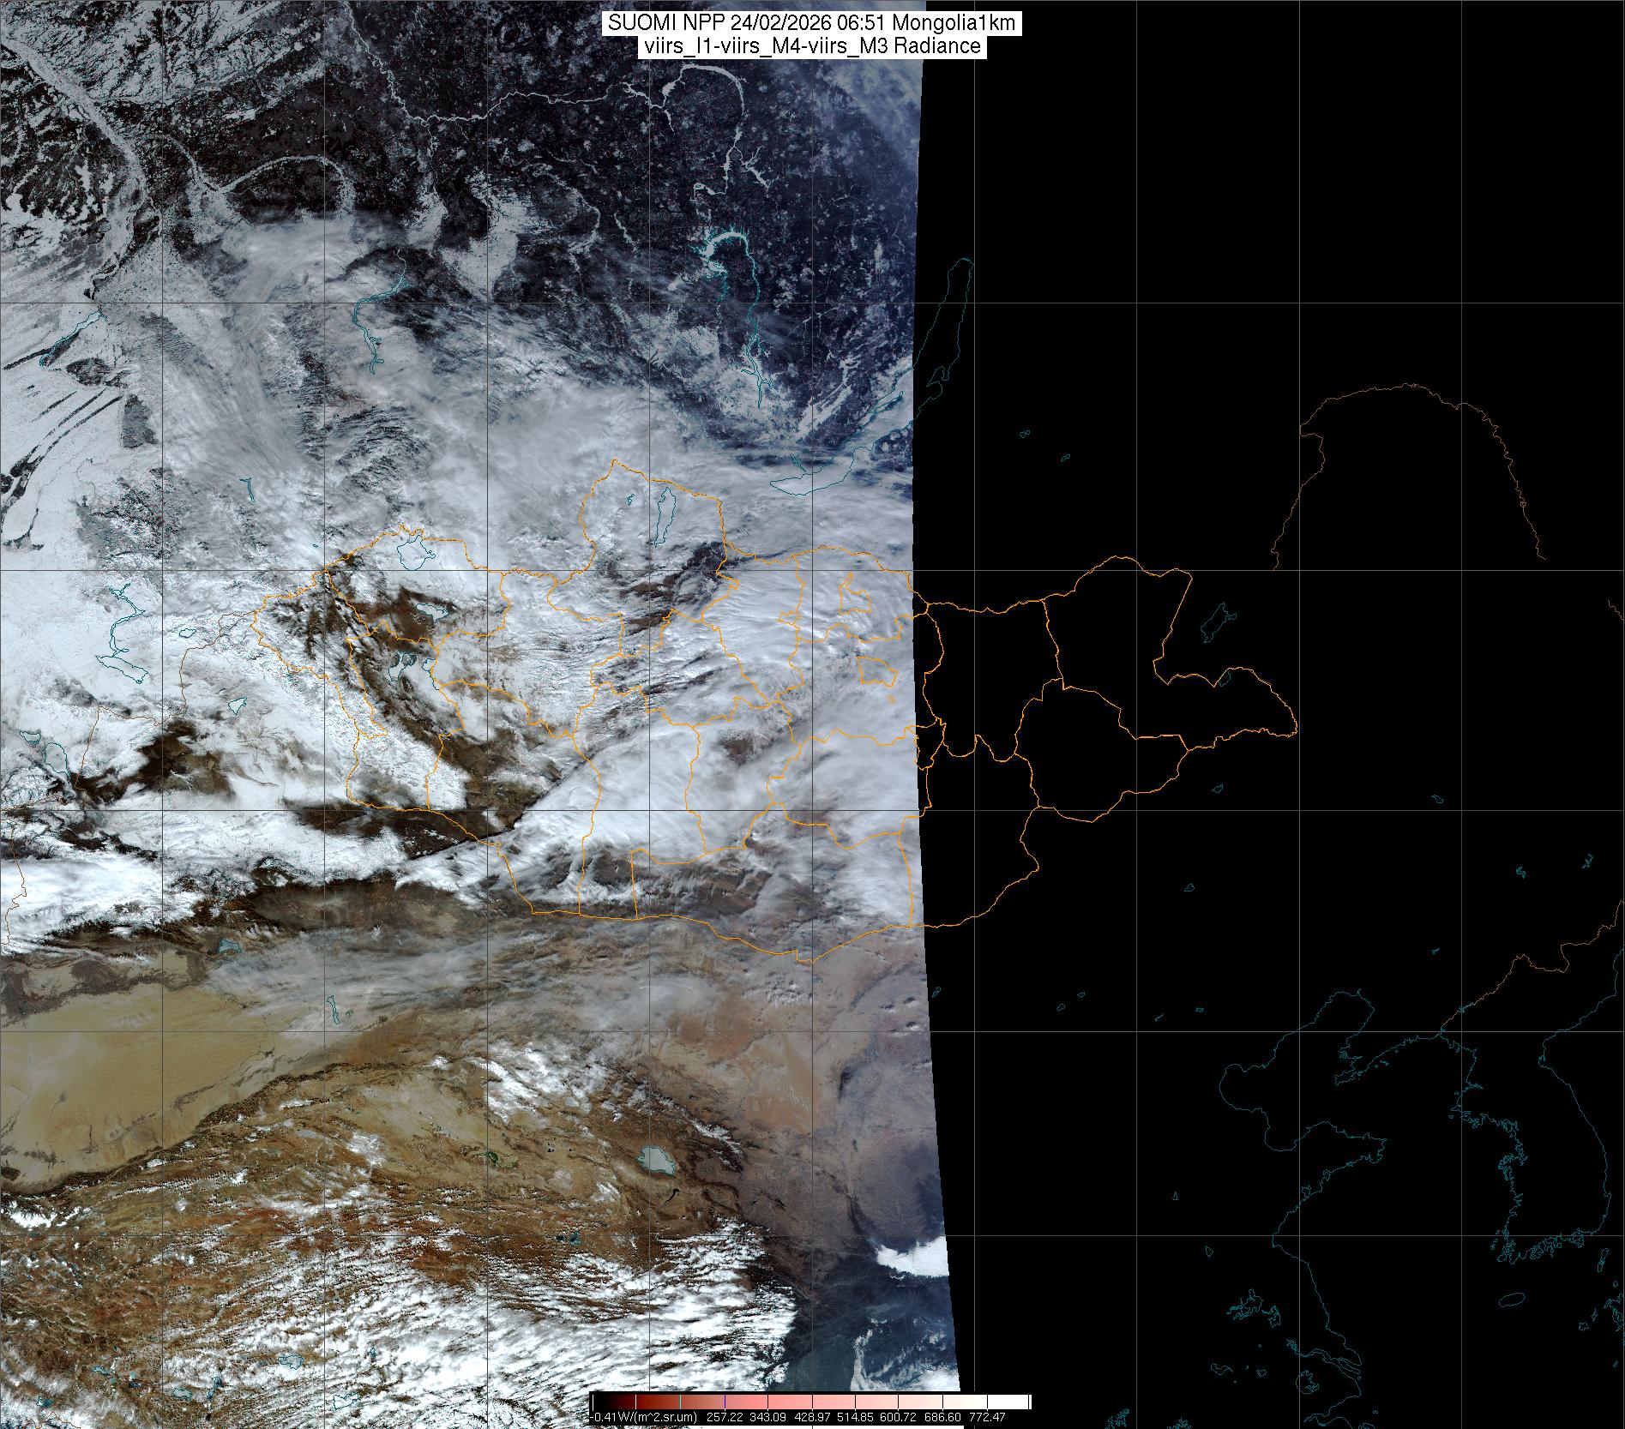Click the 257.22 value on the radiance scale
Screen dimensions: 1625x1429
pyautogui.click(x=725, y=1417)
